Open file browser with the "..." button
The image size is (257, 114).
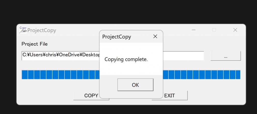[225, 56]
